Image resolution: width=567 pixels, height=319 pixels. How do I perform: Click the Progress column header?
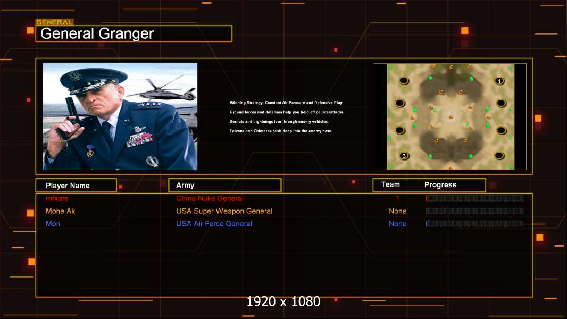pyautogui.click(x=440, y=184)
